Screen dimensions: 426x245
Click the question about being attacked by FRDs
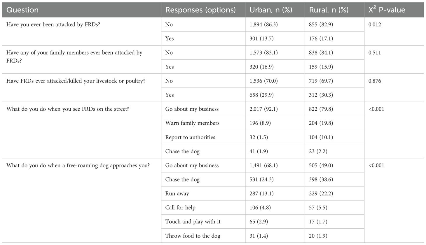click(53, 24)
